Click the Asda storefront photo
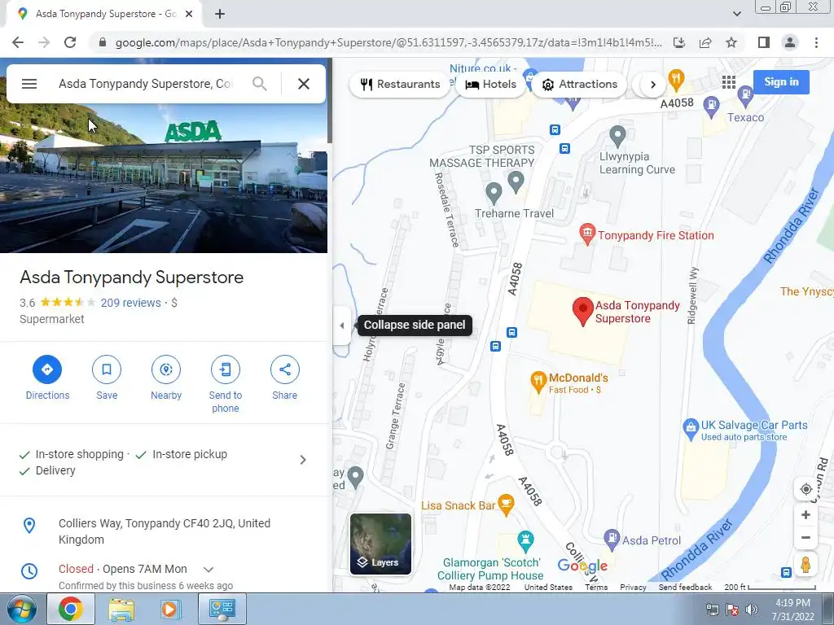This screenshot has height=625, width=834. coord(164,178)
